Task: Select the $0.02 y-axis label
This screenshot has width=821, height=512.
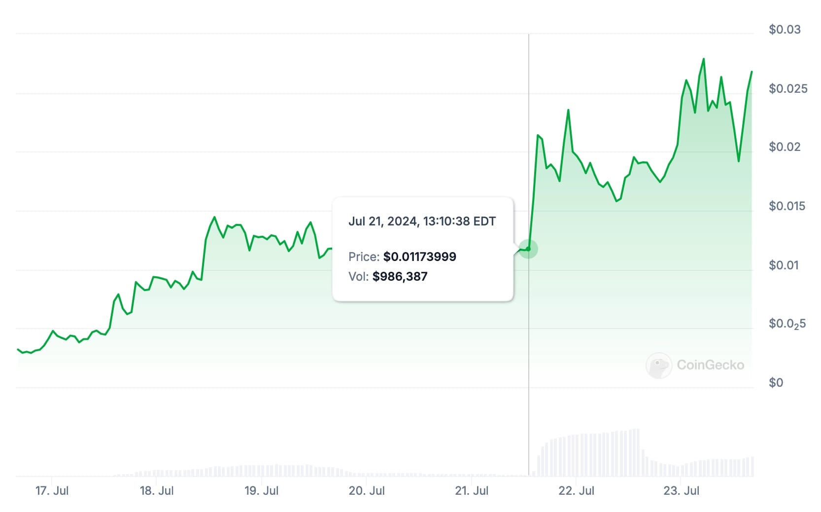Action: pos(785,147)
